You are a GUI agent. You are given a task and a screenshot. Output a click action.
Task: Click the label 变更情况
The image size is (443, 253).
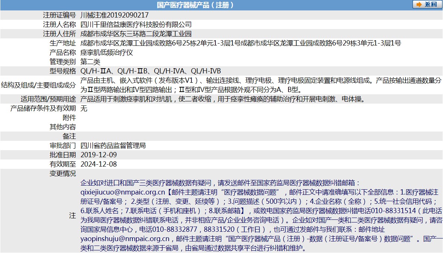click(63, 174)
